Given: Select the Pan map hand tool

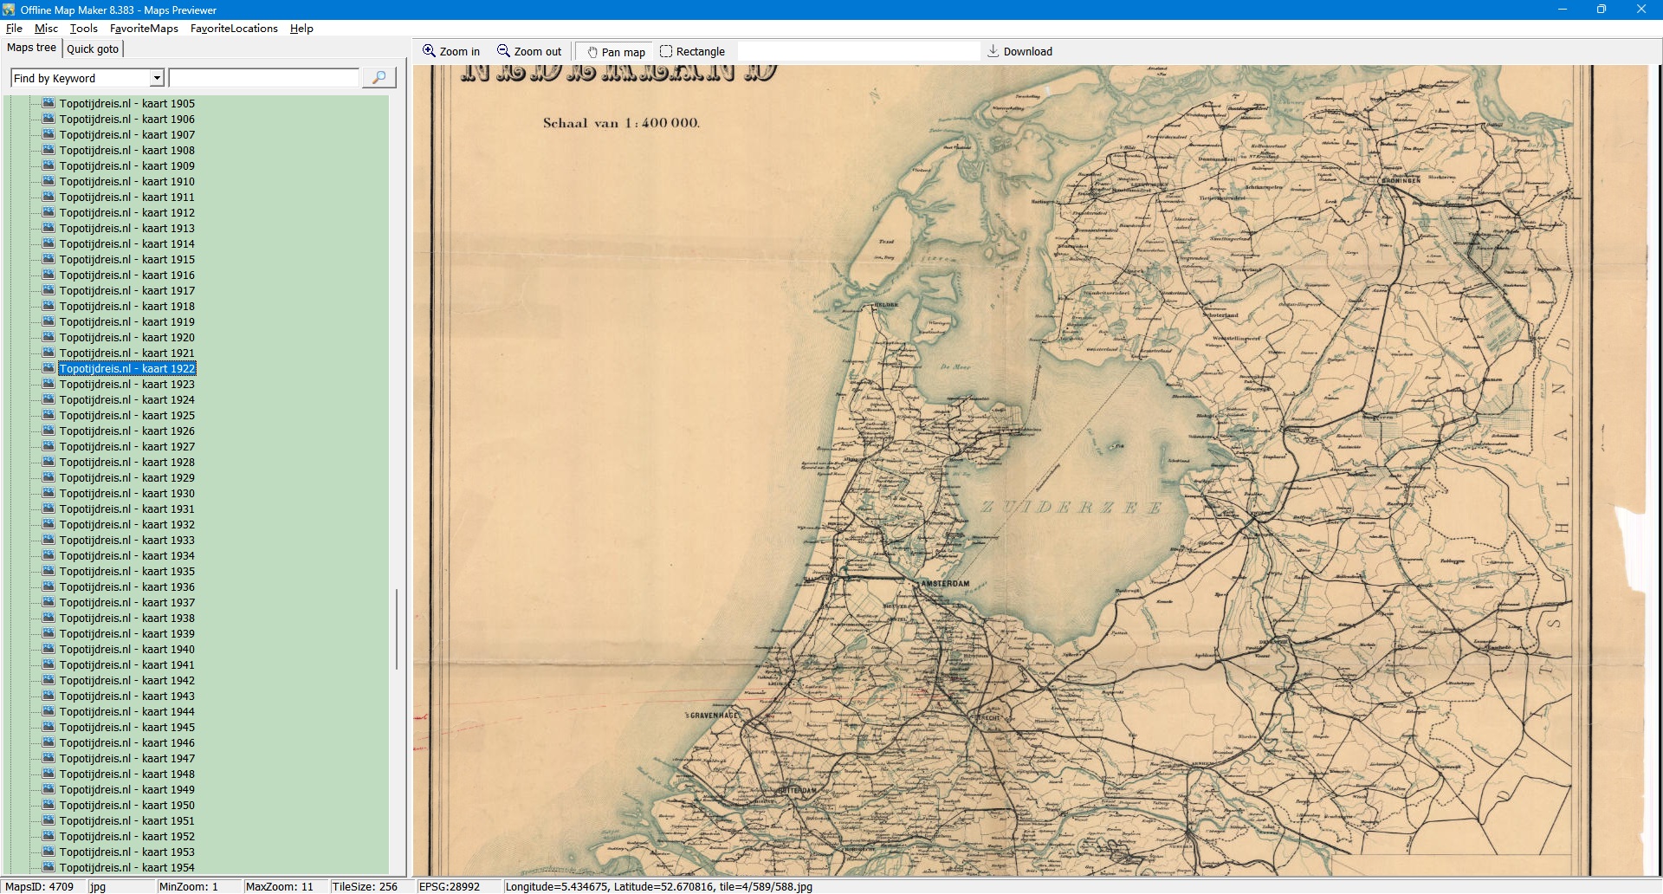Looking at the screenshot, I should (592, 52).
